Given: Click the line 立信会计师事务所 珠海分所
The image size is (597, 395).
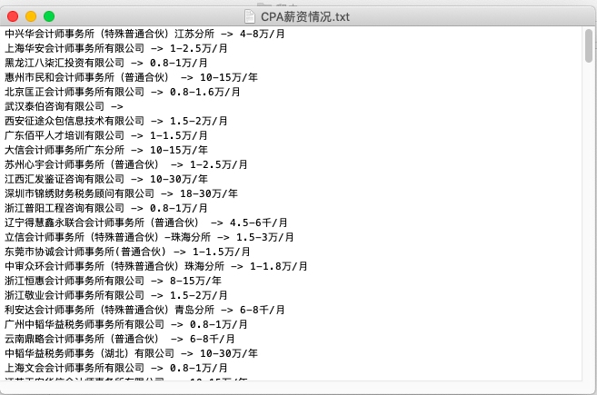Looking at the screenshot, I should tap(149, 237).
